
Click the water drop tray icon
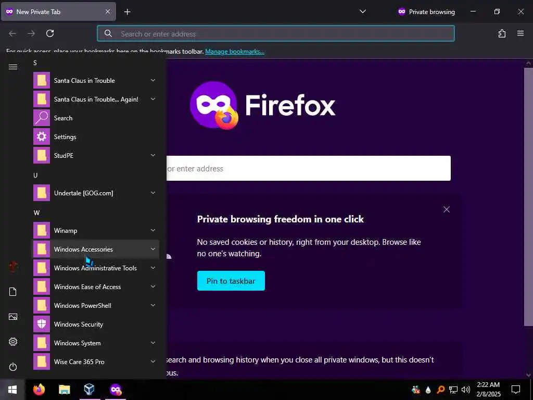tap(428, 390)
